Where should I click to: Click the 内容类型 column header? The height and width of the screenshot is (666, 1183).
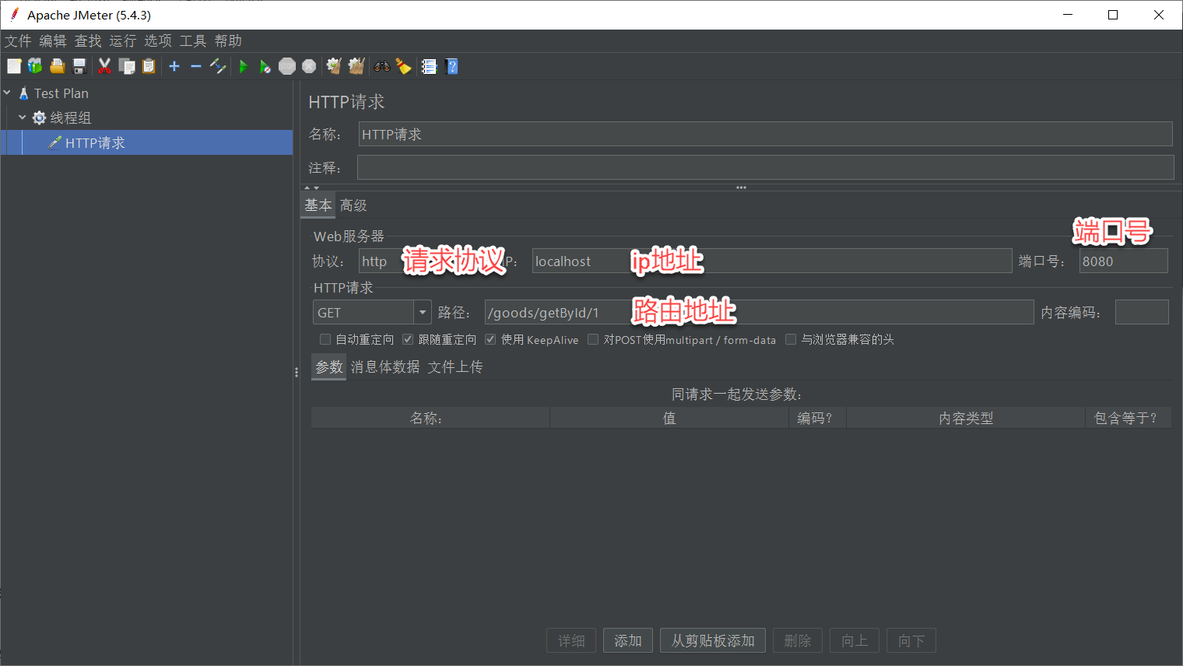[966, 418]
